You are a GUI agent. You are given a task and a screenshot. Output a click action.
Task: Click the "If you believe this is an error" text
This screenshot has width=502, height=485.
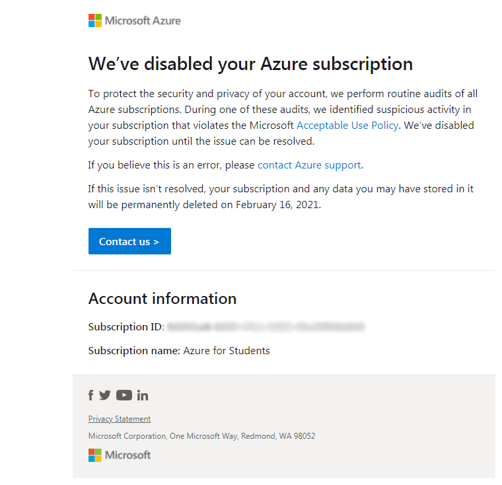pyautogui.click(x=155, y=165)
